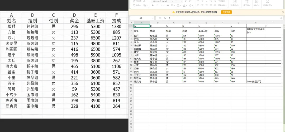
Task: Select column header D in WPS sheet
Action: [x=190, y=23]
